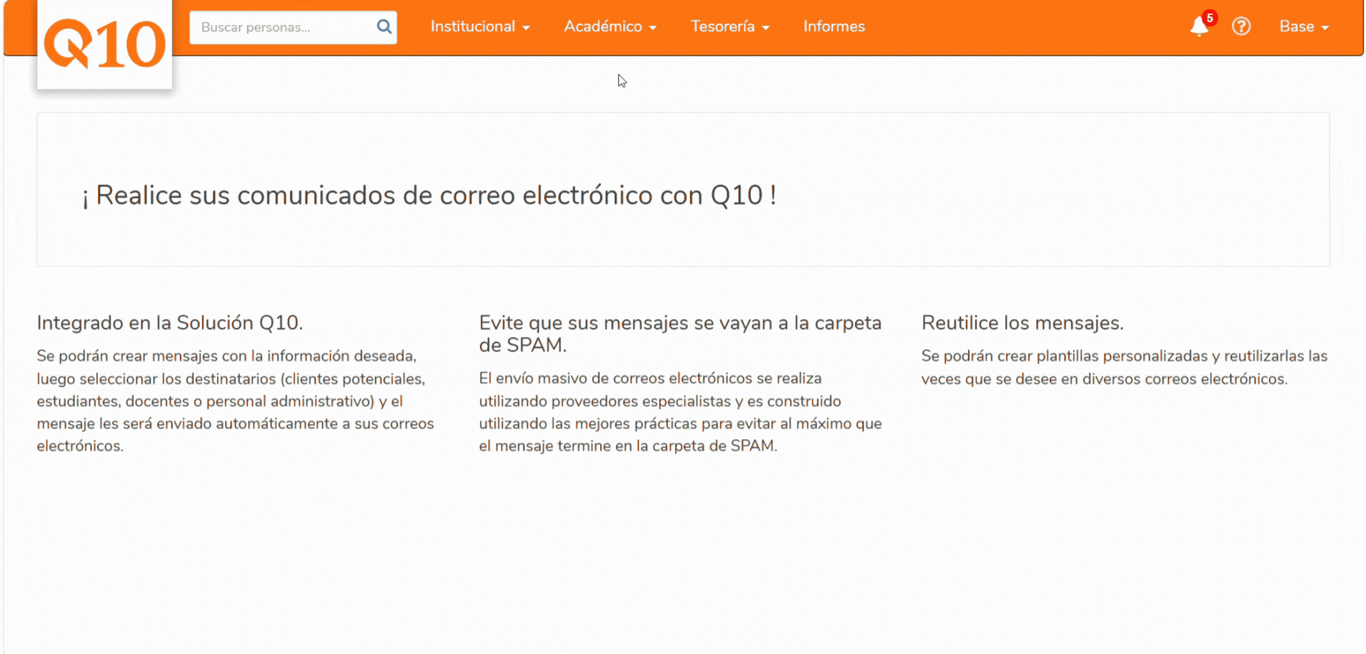Expand the Institucional menu
1366x654 pixels.
pos(480,26)
